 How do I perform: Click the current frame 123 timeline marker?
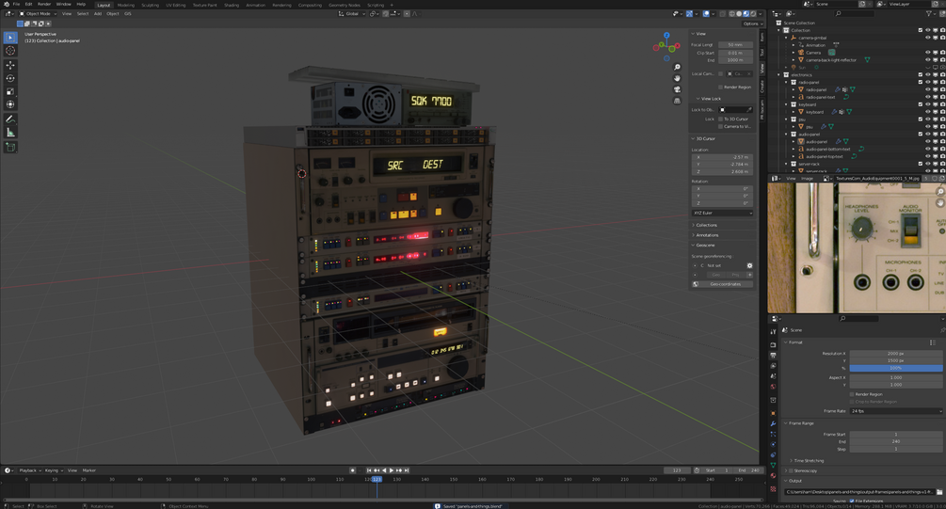[x=377, y=479]
